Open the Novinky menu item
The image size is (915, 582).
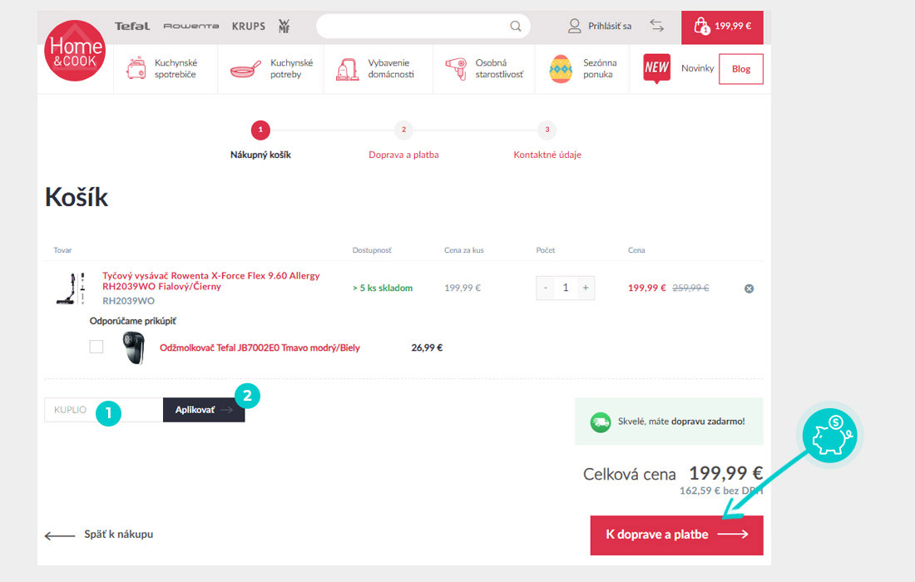697,68
